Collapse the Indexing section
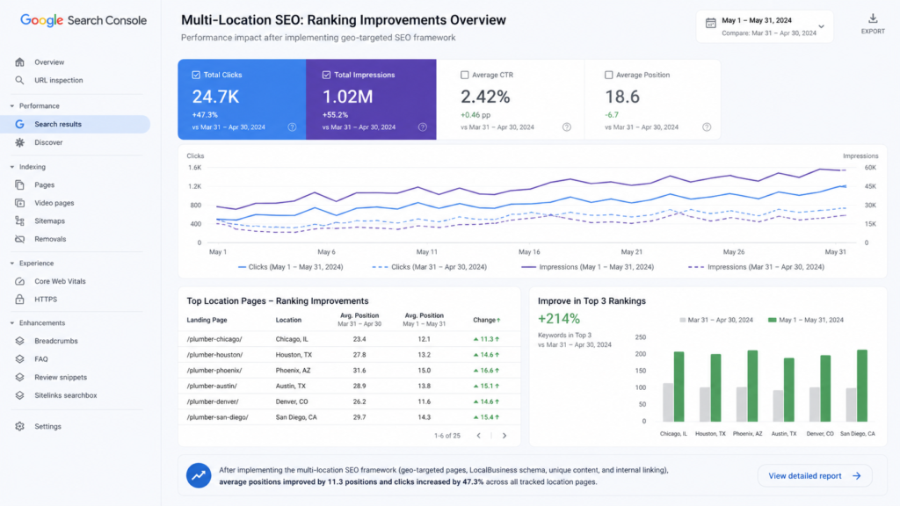This screenshot has width=900, height=506. 12,167
